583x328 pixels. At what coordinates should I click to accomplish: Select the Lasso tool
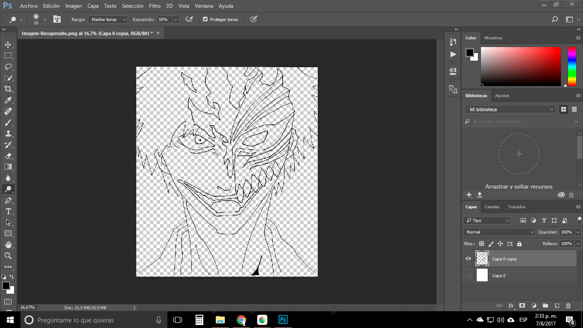[x=8, y=67]
